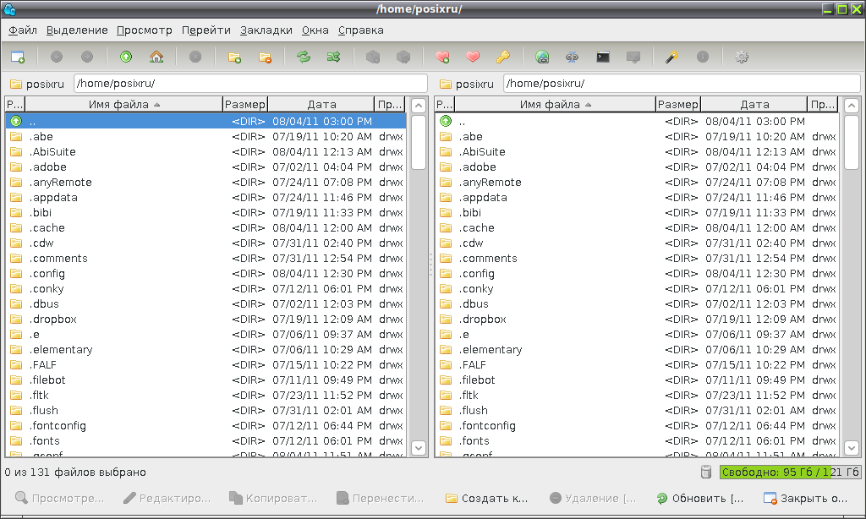Click the Обновить button
The height and width of the screenshot is (519, 866).
click(x=699, y=499)
